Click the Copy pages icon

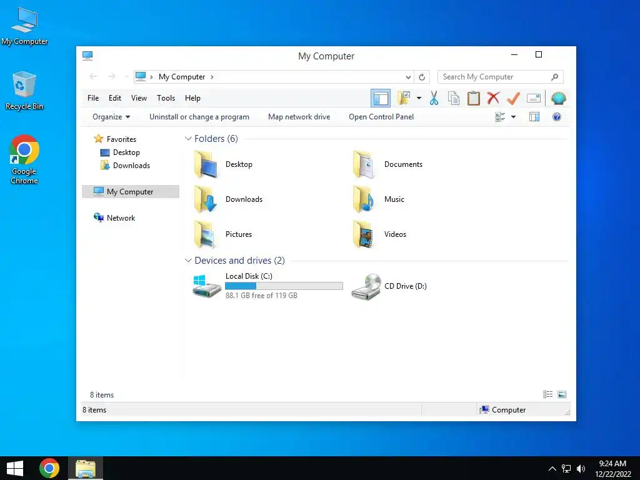coord(454,98)
